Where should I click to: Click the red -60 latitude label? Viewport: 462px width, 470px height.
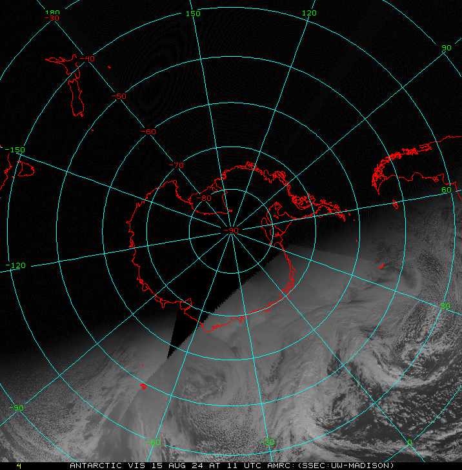pyautogui.click(x=148, y=131)
